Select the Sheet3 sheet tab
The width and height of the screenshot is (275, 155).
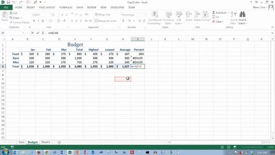pos(46,142)
